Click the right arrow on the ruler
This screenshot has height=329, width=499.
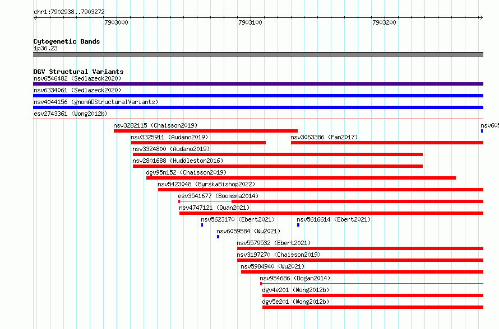[x=481, y=18]
